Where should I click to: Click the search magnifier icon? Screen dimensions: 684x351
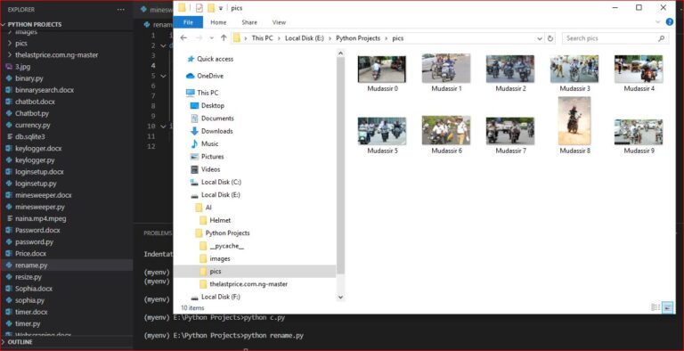(x=662, y=38)
